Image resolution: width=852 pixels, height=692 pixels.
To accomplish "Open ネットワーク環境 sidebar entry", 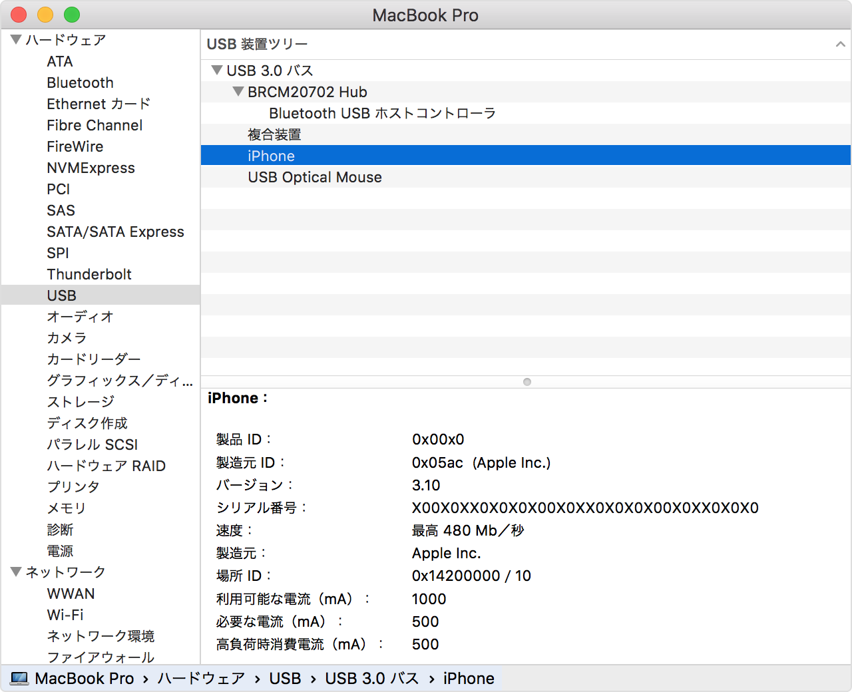I will click(101, 636).
